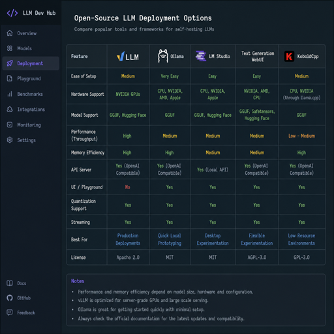Click the note about vLLM server-grade GPUs
Viewport: 334px width, 334px height.
[x=143, y=300]
